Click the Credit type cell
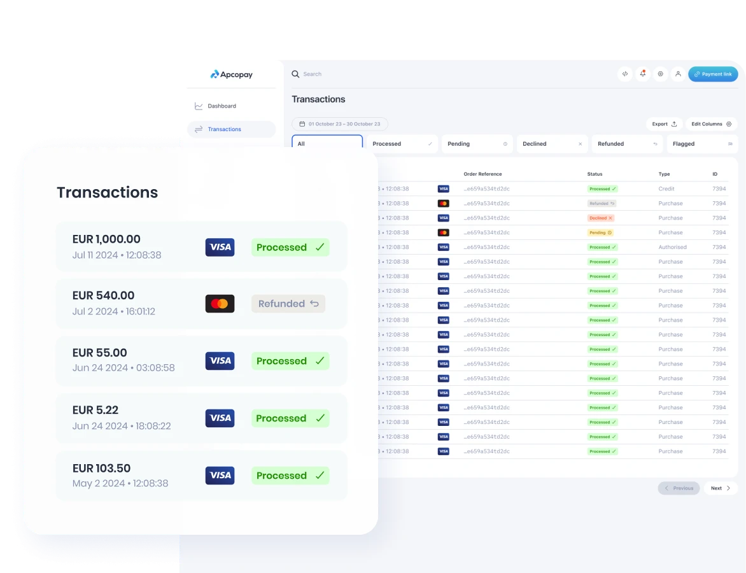Image resolution: width=746 pixels, height=573 pixels. [666, 189]
